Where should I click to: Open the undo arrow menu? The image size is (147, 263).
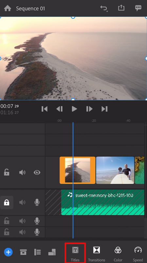point(104,9)
